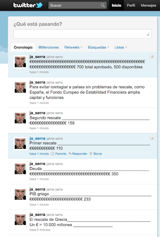Go to Inicio in the top bar

(116, 5)
